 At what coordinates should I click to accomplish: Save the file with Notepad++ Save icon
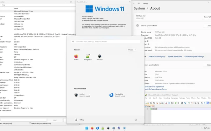[151, 103]
